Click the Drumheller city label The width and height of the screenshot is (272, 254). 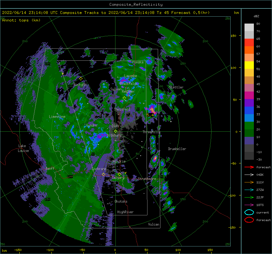177,149
